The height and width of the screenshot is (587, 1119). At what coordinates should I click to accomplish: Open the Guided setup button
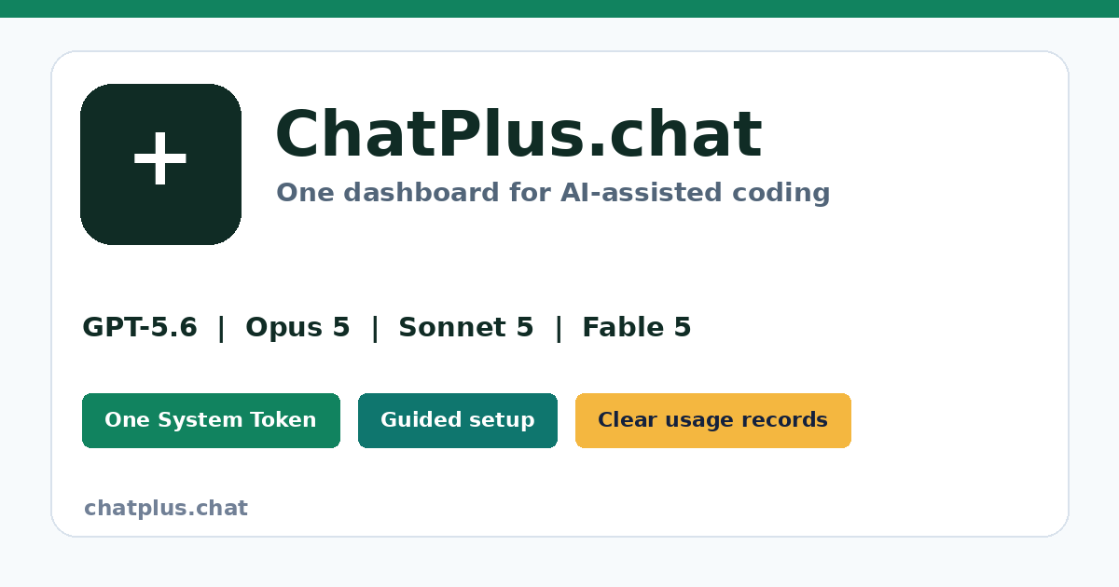click(458, 420)
